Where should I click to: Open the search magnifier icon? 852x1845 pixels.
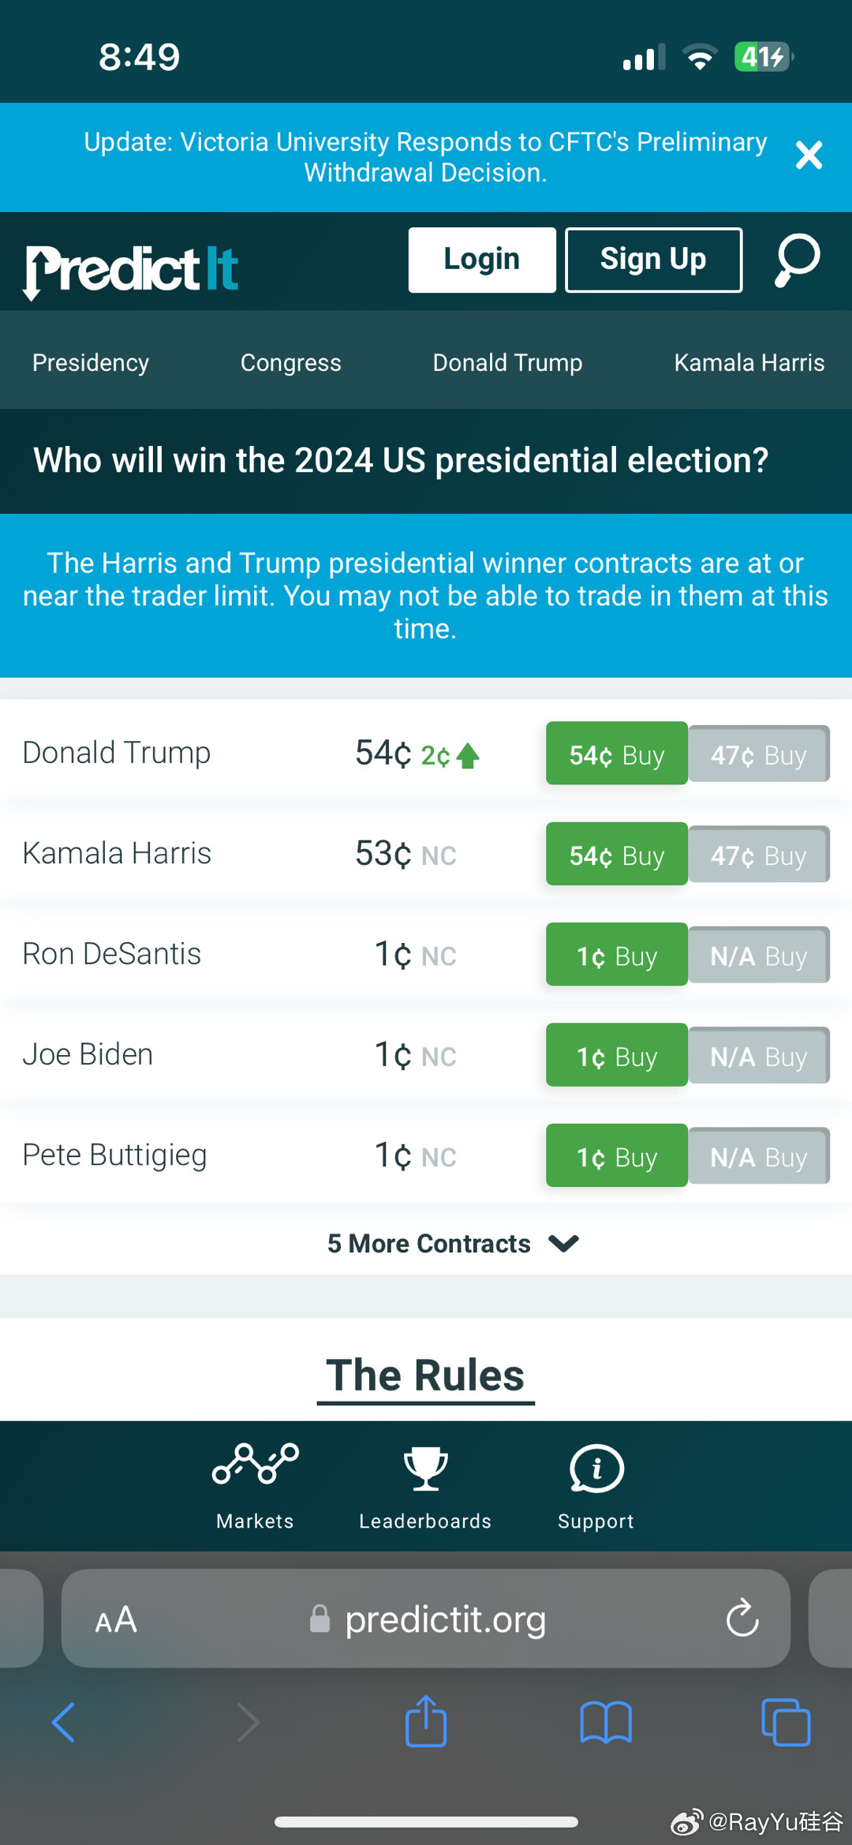pyautogui.click(x=797, y=260)
